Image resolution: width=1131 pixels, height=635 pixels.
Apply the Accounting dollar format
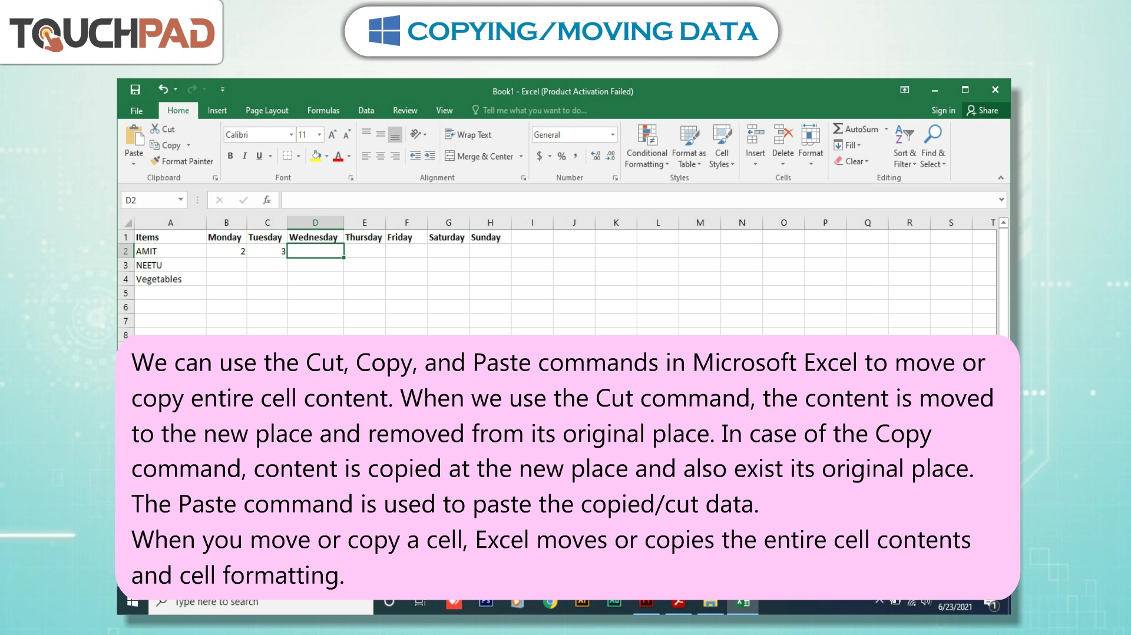click(x=540, y=156)
